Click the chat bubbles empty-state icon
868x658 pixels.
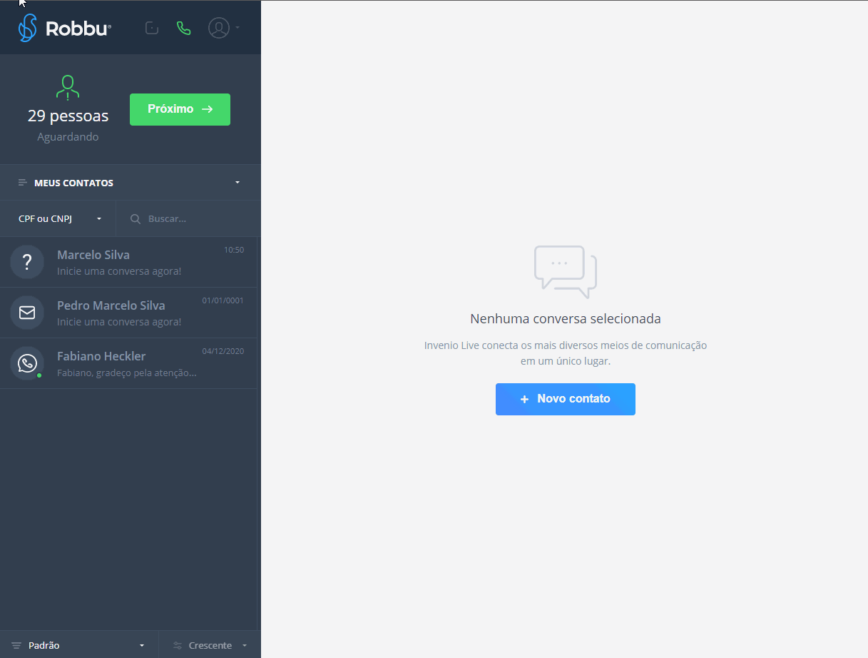tap(565, 272)
